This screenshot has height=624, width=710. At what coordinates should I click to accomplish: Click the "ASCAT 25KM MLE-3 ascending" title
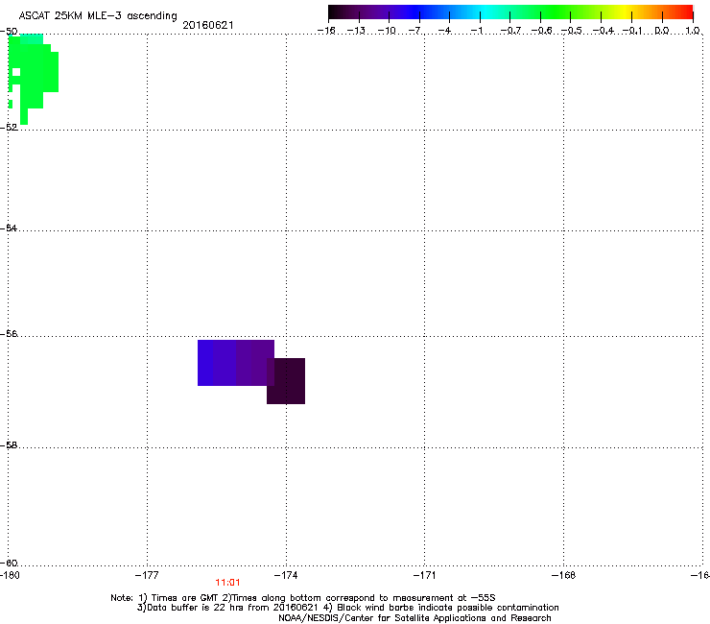click(x=98, y=16)
